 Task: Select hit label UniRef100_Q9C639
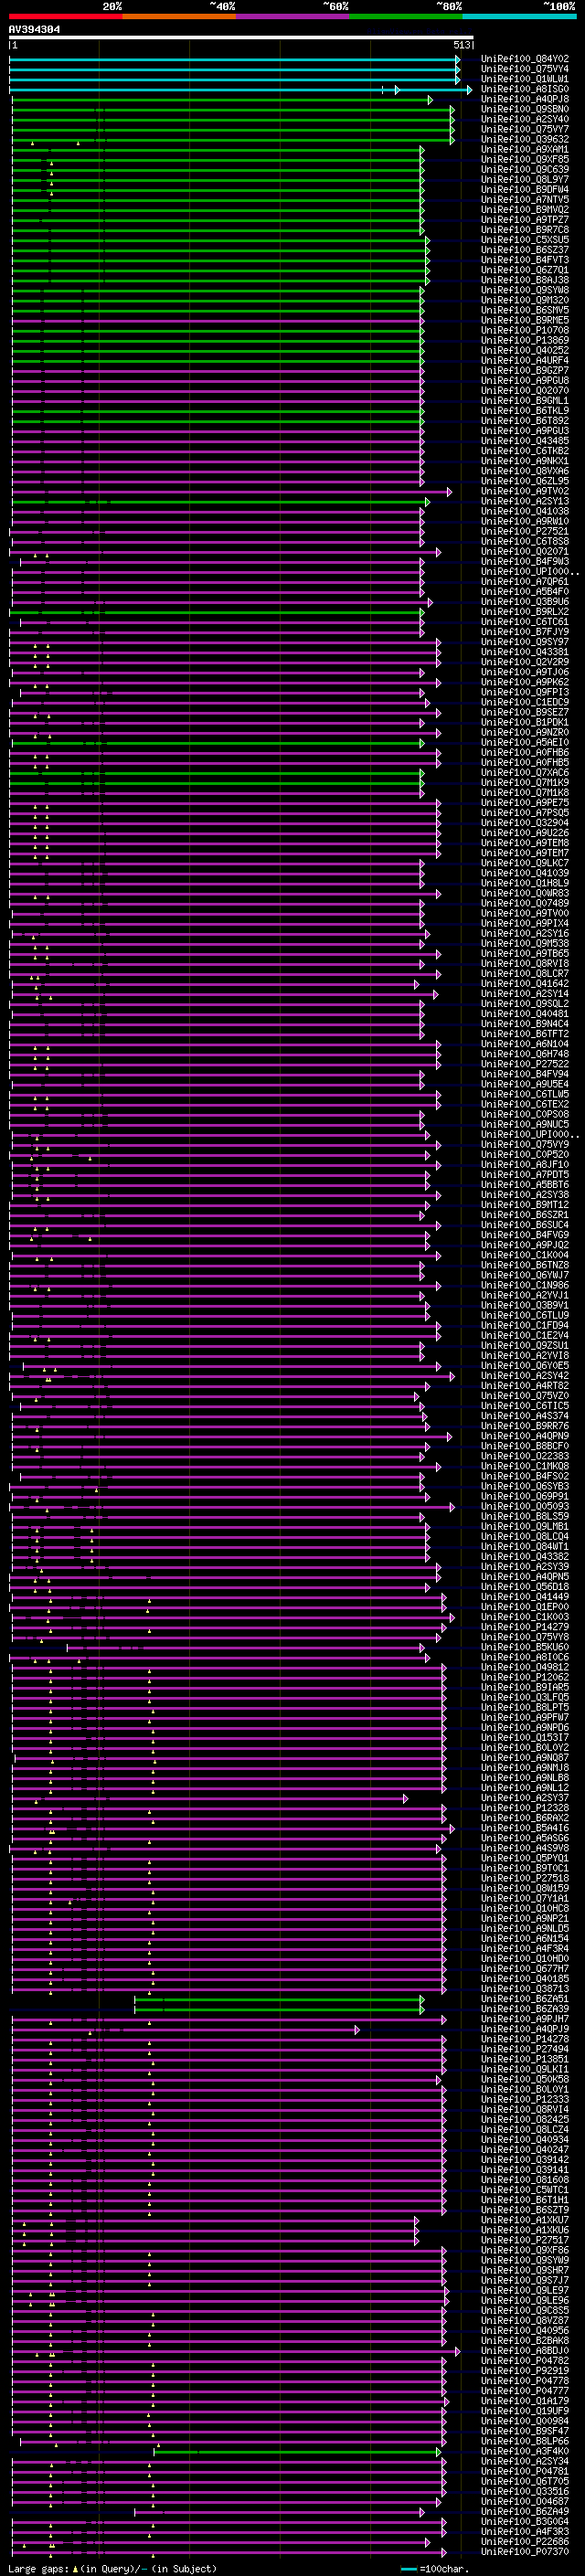coord(525,169)
